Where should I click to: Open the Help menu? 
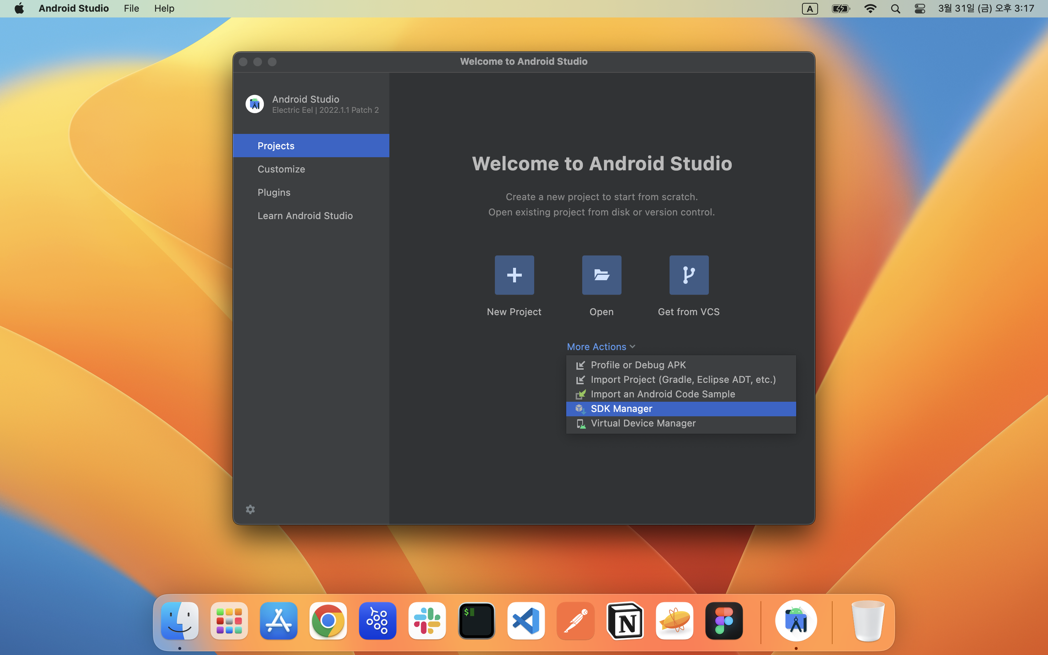164,9
